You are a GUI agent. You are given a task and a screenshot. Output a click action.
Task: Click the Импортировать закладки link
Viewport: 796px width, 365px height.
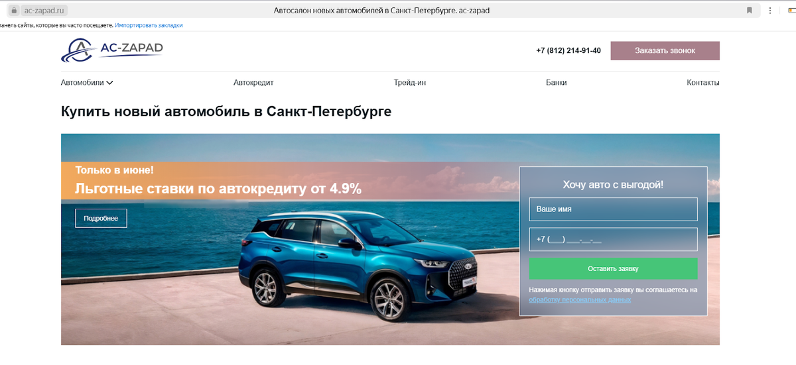[149, 25]
